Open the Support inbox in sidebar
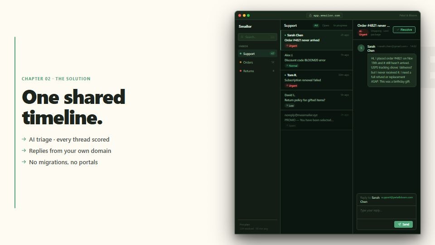Viewport: 435px width, 245px height. pos(257,54)
